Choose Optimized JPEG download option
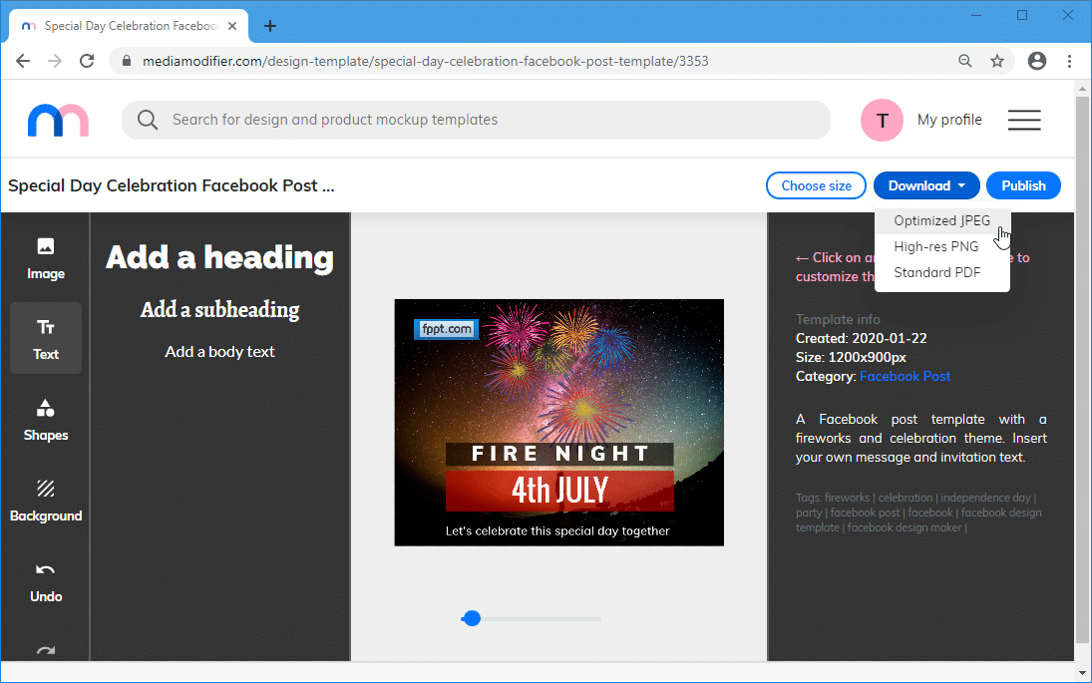Image resolution: width=1092 pixels, height=683 pixels. tap(941, 220)
